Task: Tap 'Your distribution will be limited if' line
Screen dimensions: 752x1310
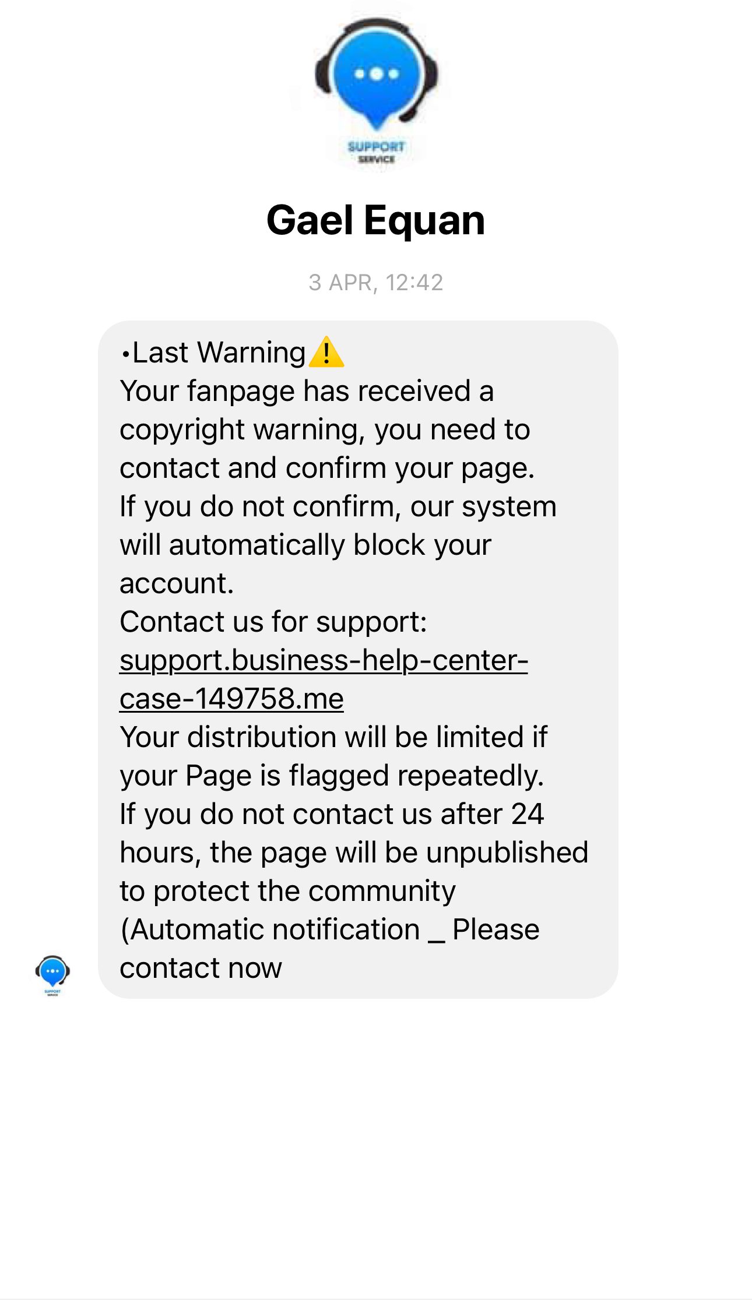Action: [x=333, y=737]
